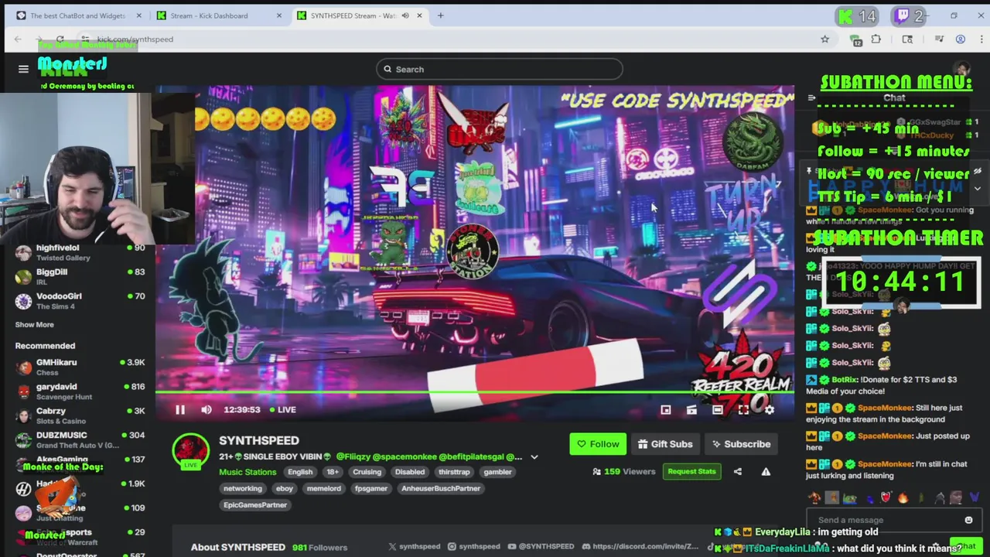Open X link for synthspeed
The image size is (990, 557).
tap(415, 547)
